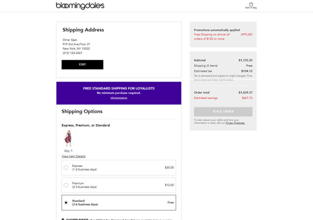Click the Free Shipping promotion text
Viewport: 313px width, 220px height.
click(212, 37)
